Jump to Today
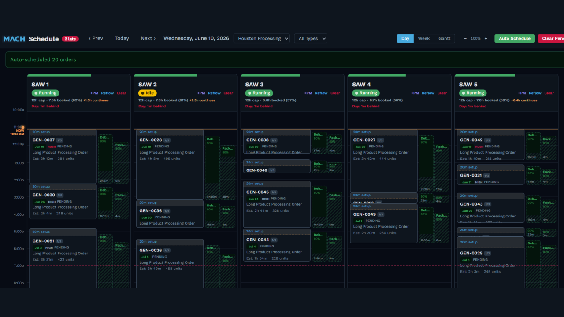Image resolution: width=564 pixels, height=317 pixels. coord(122,38)
